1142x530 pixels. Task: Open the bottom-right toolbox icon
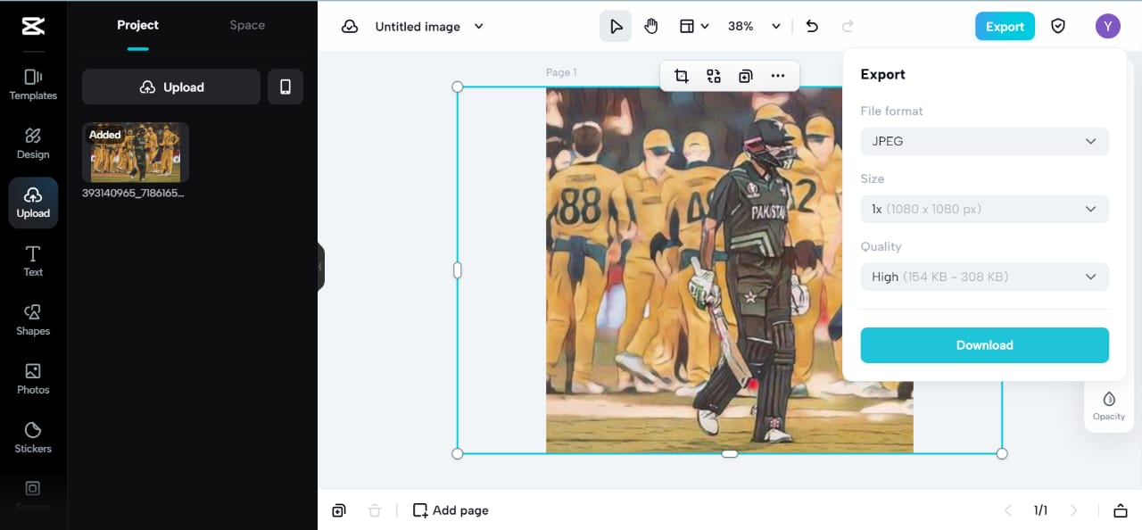click(1121, 510)
